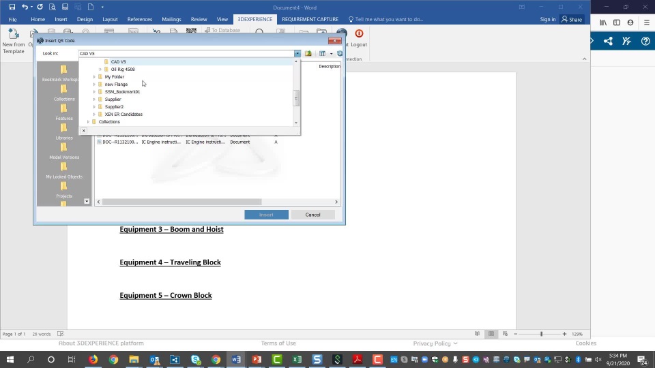Viewport: 655px width, 368px height.
Task: Open Libraries shortcut in dialog sidebar
Action: 64,132
